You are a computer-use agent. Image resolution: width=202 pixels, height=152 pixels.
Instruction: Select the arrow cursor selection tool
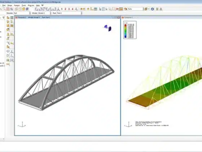[100, 9]
